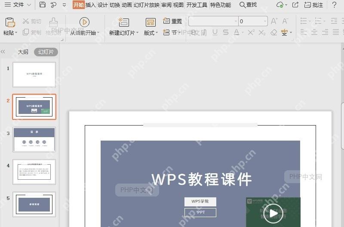Collapse the slide panel with double chevron
This screenshot has width=344, height=227.
3,52
